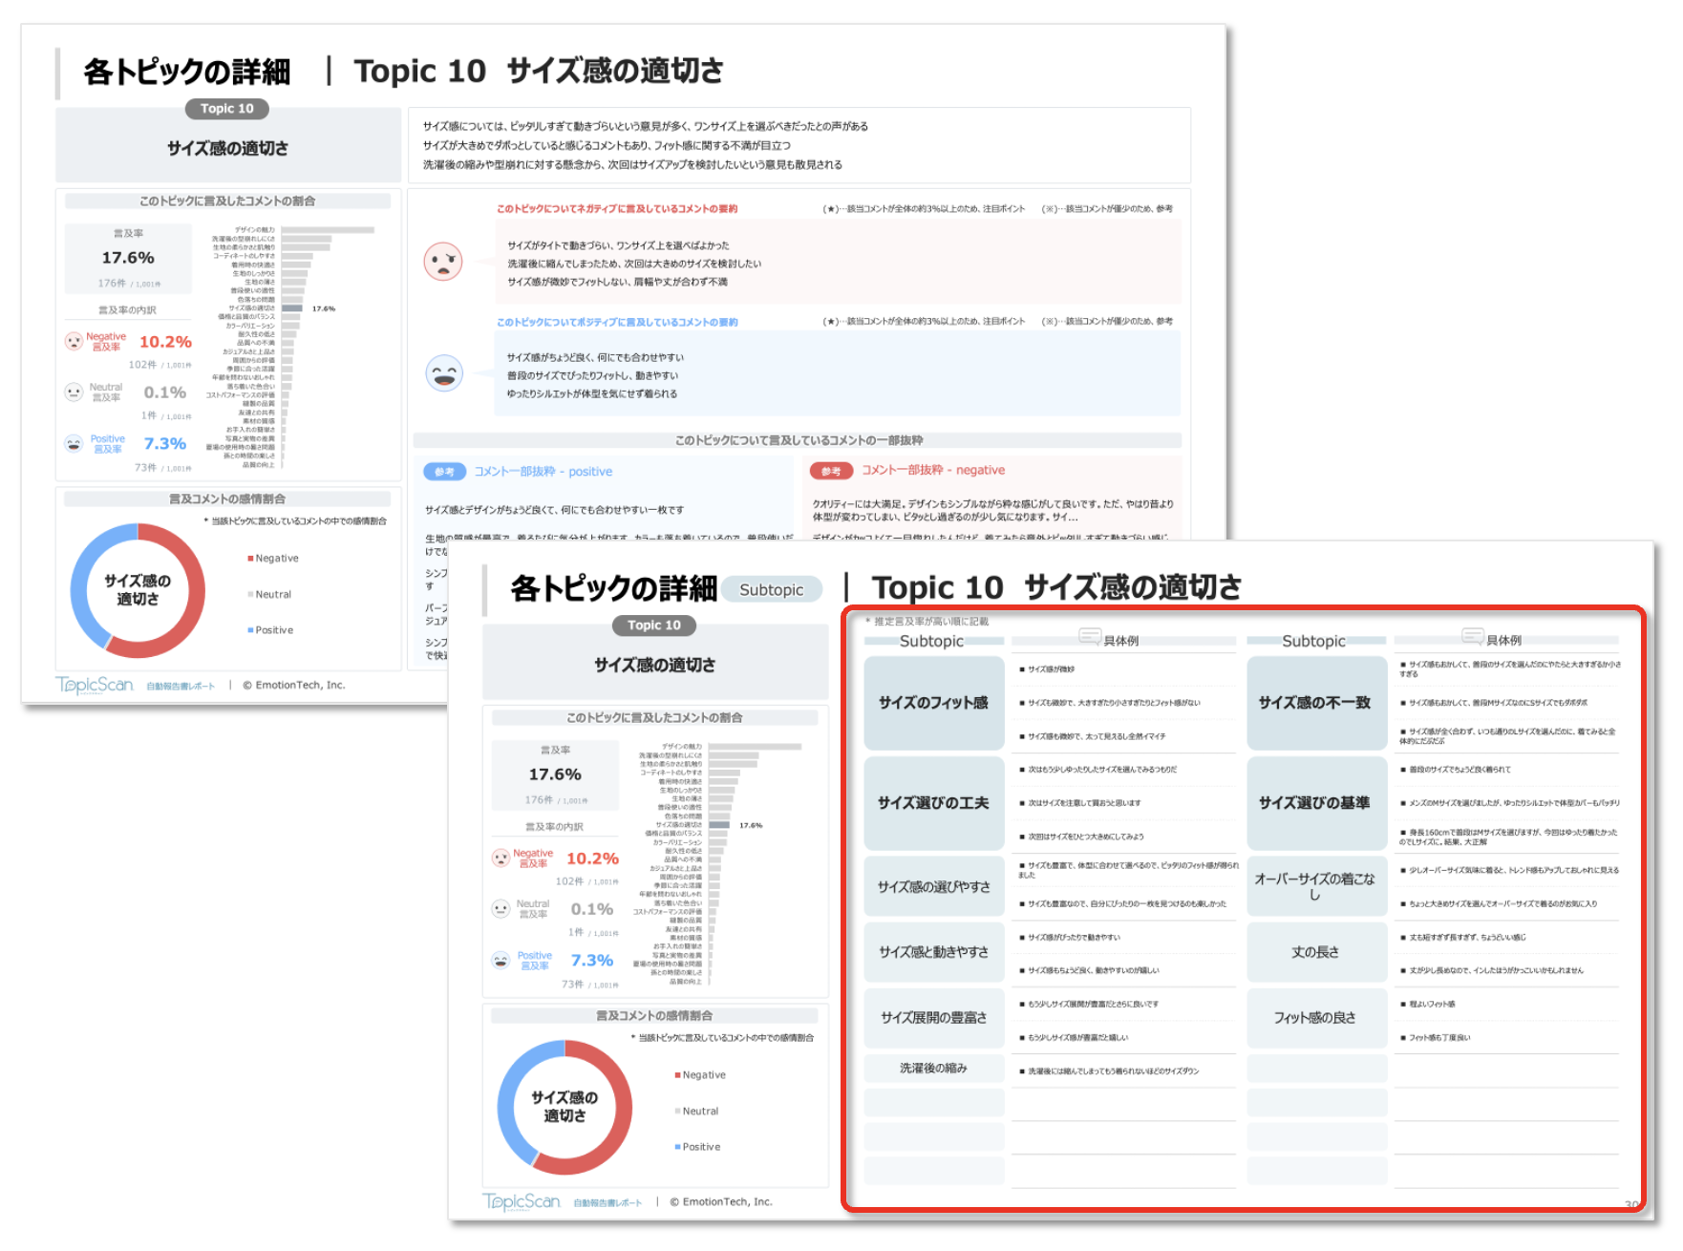
Task: Click the サイズのフィット感 subtopic cell
Action: 933,703
